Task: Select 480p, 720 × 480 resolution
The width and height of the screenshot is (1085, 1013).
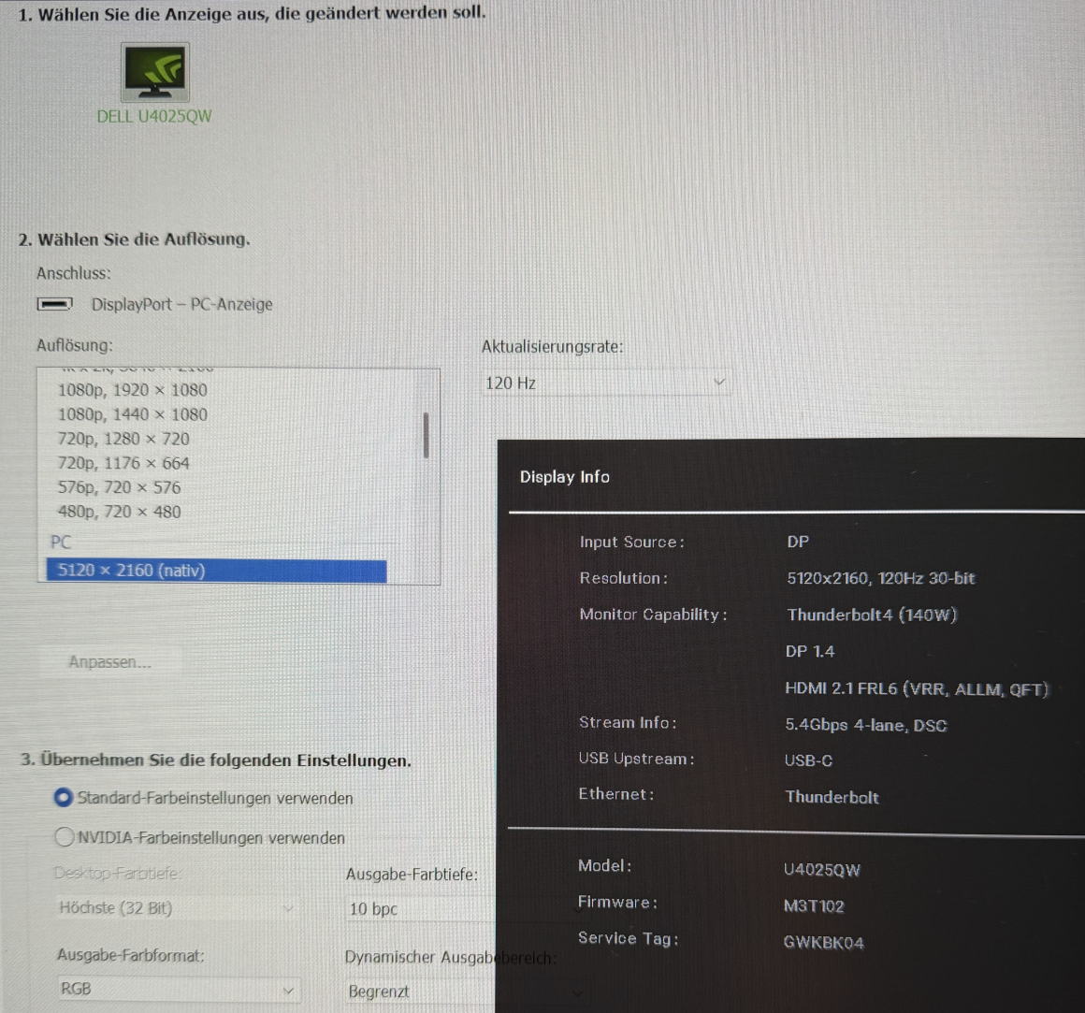Action: pyautogui.click(x=119, y=512)
